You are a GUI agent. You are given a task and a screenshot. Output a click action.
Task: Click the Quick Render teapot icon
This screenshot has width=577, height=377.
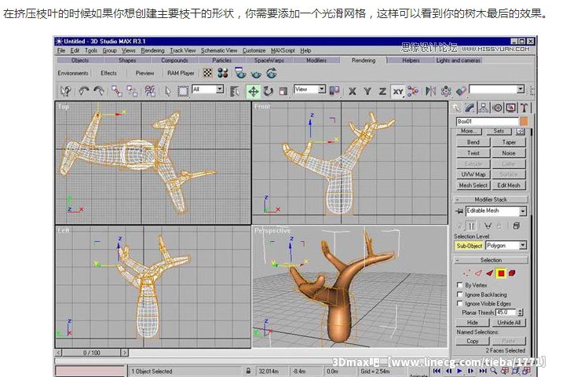[256, 74]
